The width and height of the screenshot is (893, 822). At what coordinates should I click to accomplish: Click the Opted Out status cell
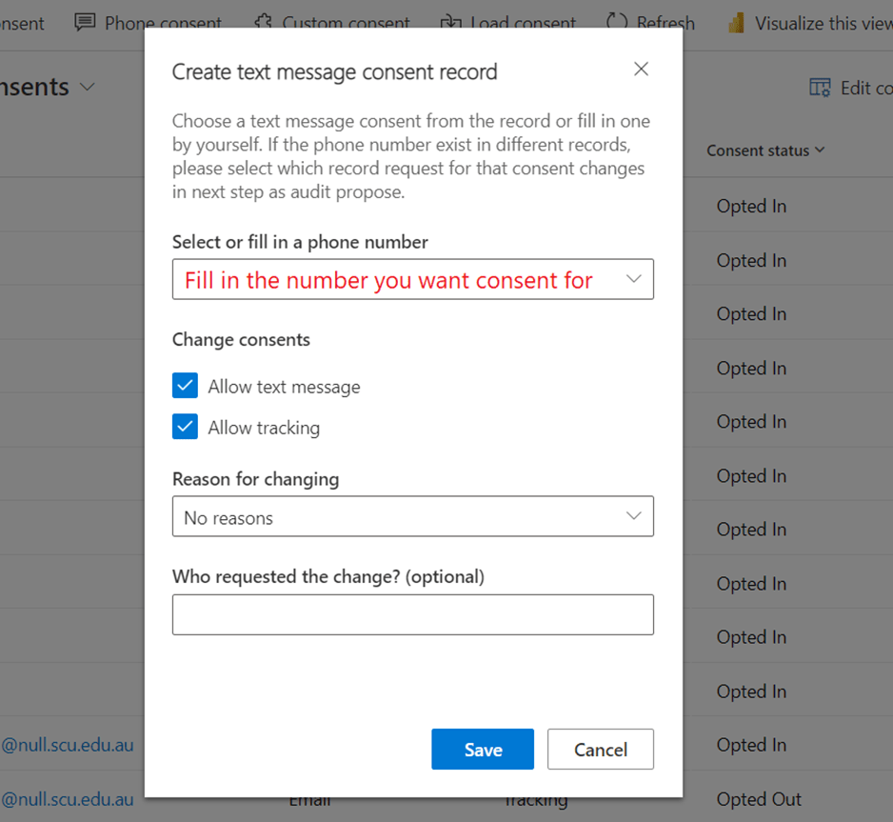759,799
